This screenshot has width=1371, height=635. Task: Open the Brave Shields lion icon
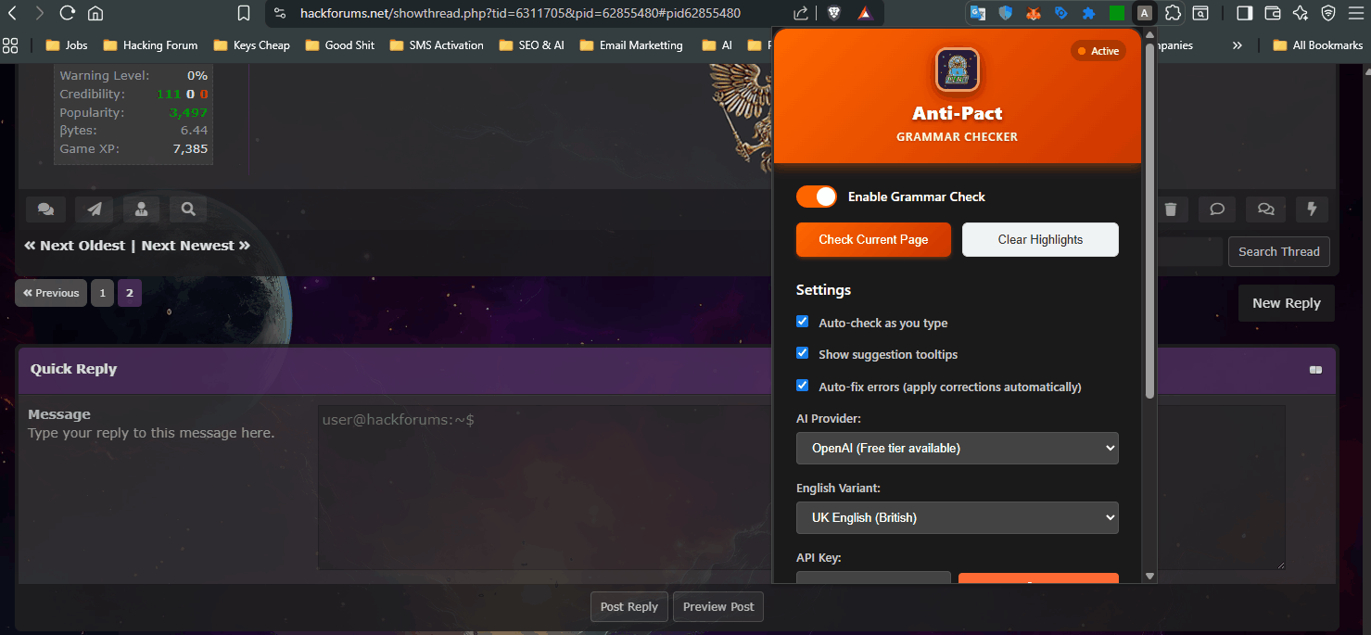tap(833, 13)
